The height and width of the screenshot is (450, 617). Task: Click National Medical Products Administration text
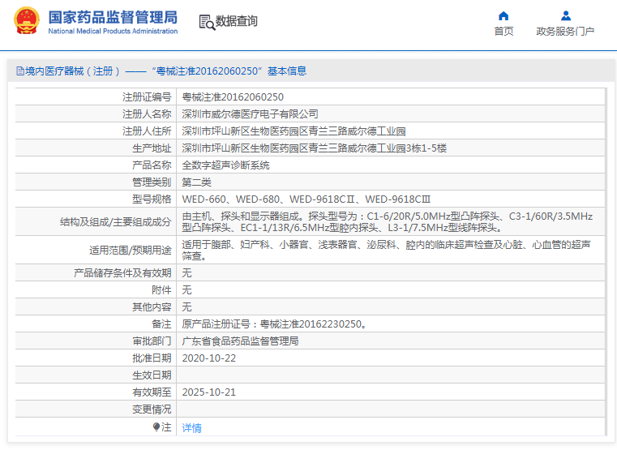[113, 31]
